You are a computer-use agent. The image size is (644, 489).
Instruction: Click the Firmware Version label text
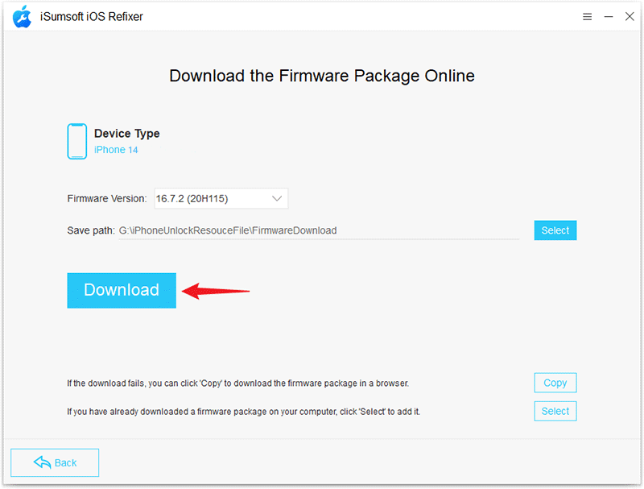pos(106,198)
